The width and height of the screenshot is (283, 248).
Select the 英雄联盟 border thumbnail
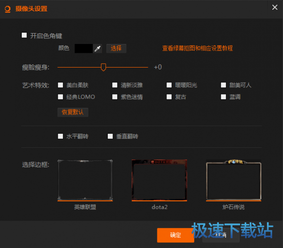(x=85, y=180)
